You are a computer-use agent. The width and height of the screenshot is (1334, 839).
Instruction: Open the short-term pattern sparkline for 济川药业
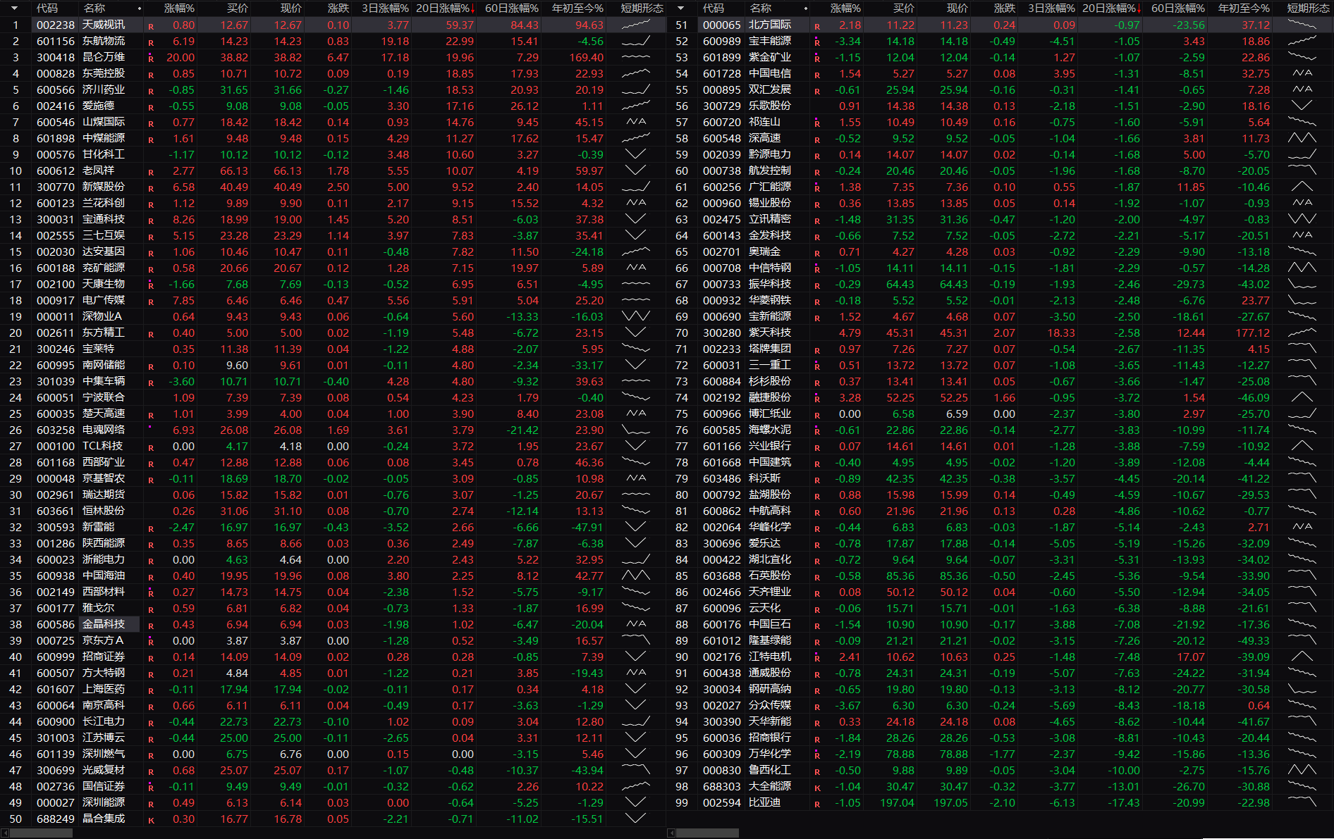point(636,89)
